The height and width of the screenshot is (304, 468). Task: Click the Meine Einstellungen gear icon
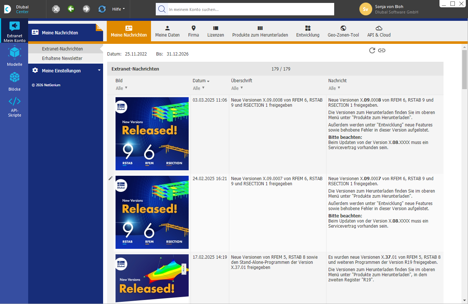pyautogui.click(x=35, y=71)
